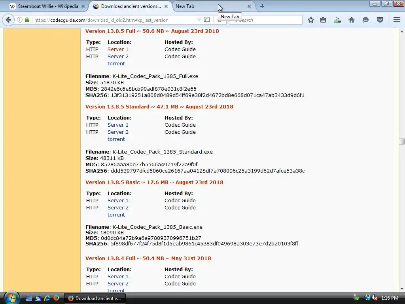Screen dimensions: 405x304
Task: Click the green shield tray icon
Action: pos(356,298)
